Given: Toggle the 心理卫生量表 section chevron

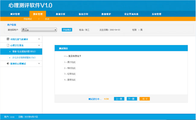Looking at the screenshot, I should click(x=39, y=45).
